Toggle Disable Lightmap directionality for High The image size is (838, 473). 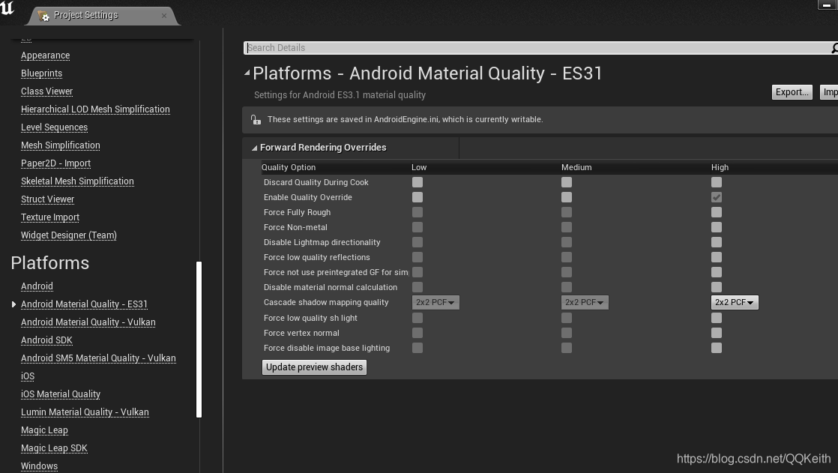[716, 242]
